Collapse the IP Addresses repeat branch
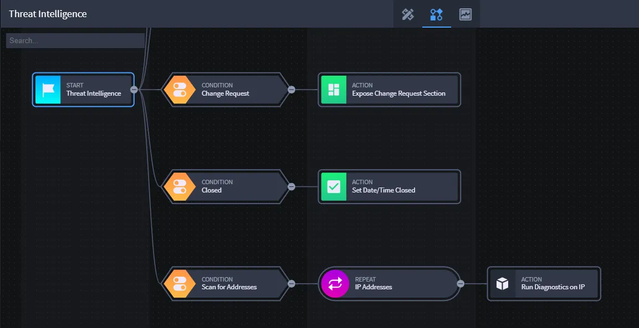The image size is (639, 328). tap(461, 284)
